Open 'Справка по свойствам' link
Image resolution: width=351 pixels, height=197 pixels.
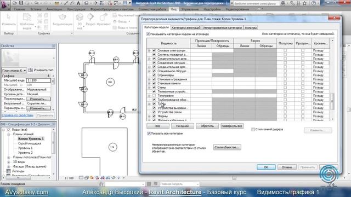click(x=18, y=115)
